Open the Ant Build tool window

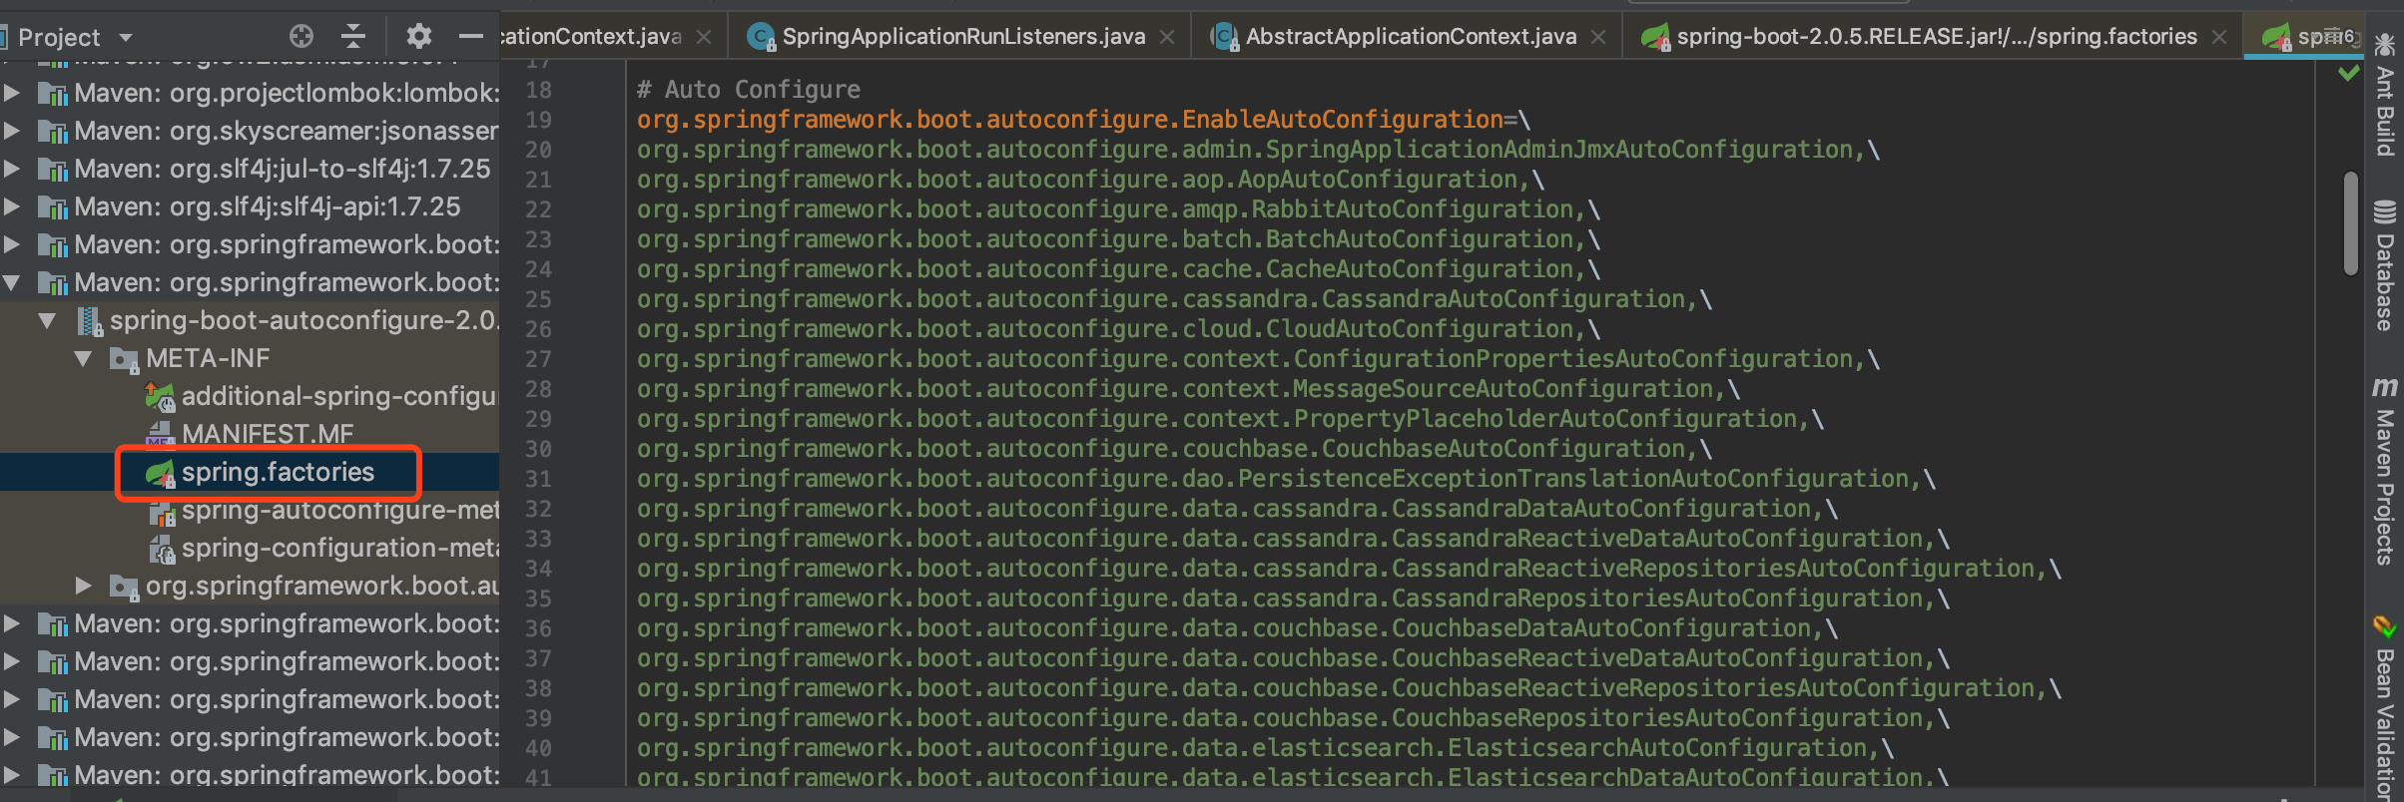click(x=2385, y=94)
